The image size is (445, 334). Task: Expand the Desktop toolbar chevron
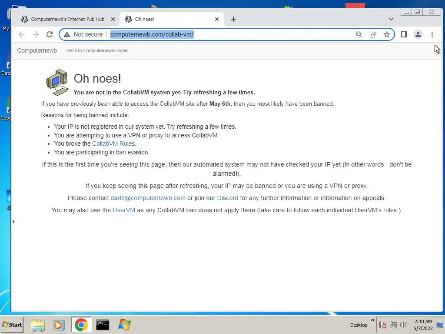[x=372, y=320]
